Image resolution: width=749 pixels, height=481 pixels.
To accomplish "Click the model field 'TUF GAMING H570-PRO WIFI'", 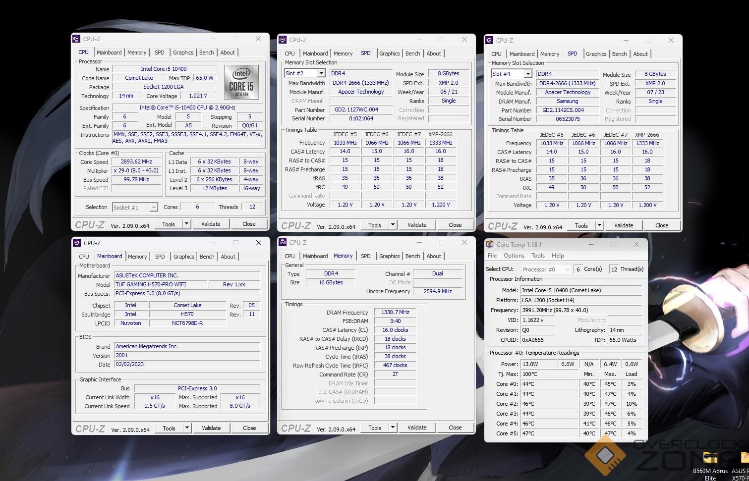I will 161,284.
